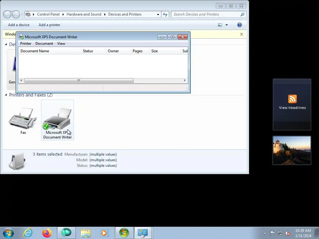Dismiss the yellow information bar
The width and height of the screenshot is (319, 239).
[241, 34]
